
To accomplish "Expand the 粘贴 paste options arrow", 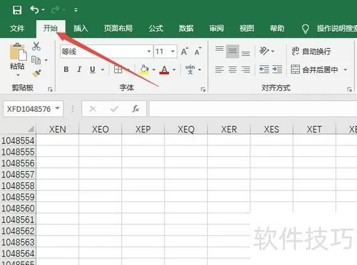I will tap(18, 75).
